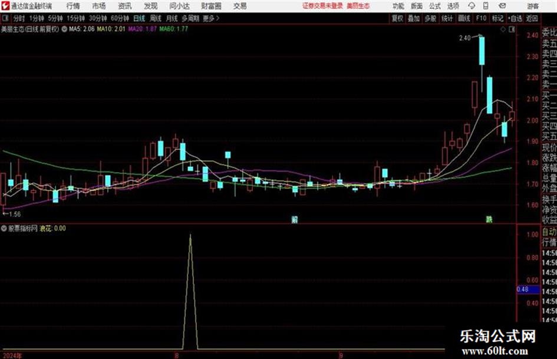Open the F10 company info button
557x359 pixels.
click(x=481, y=18)
